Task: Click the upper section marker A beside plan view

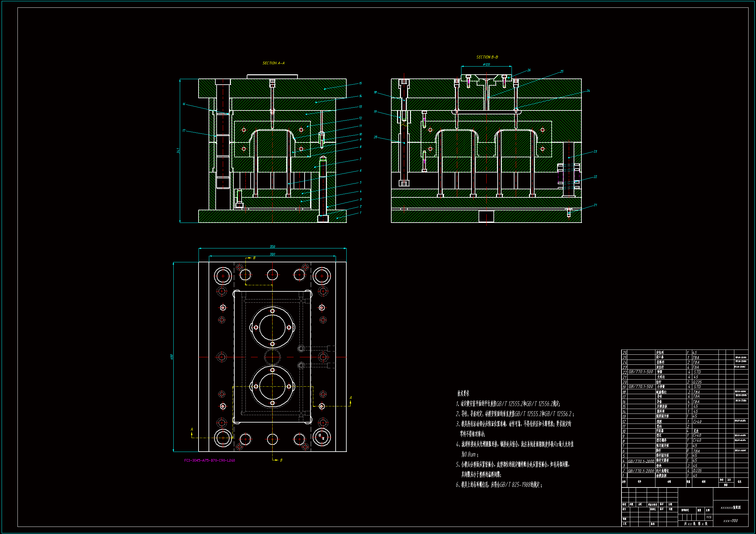Action: point(351,398)
